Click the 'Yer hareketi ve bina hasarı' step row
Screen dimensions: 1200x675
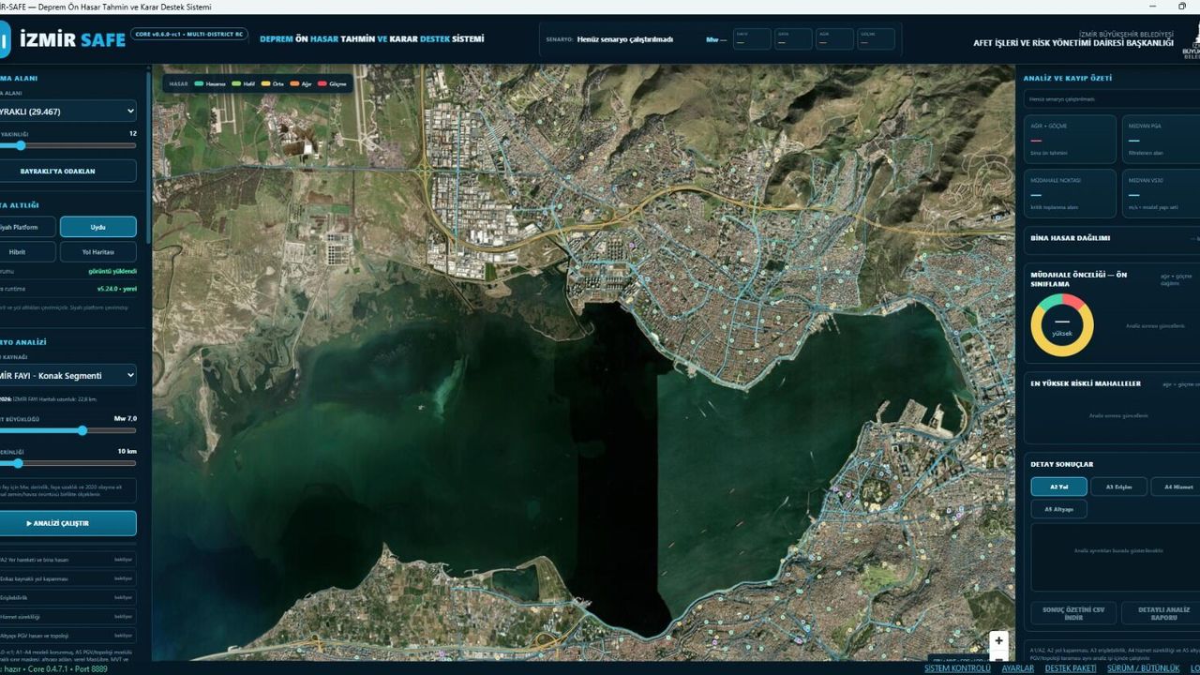67,560
